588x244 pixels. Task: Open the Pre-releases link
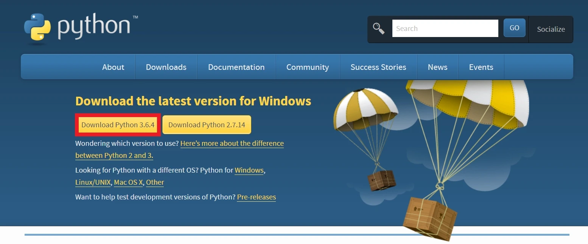pos(256,197)
